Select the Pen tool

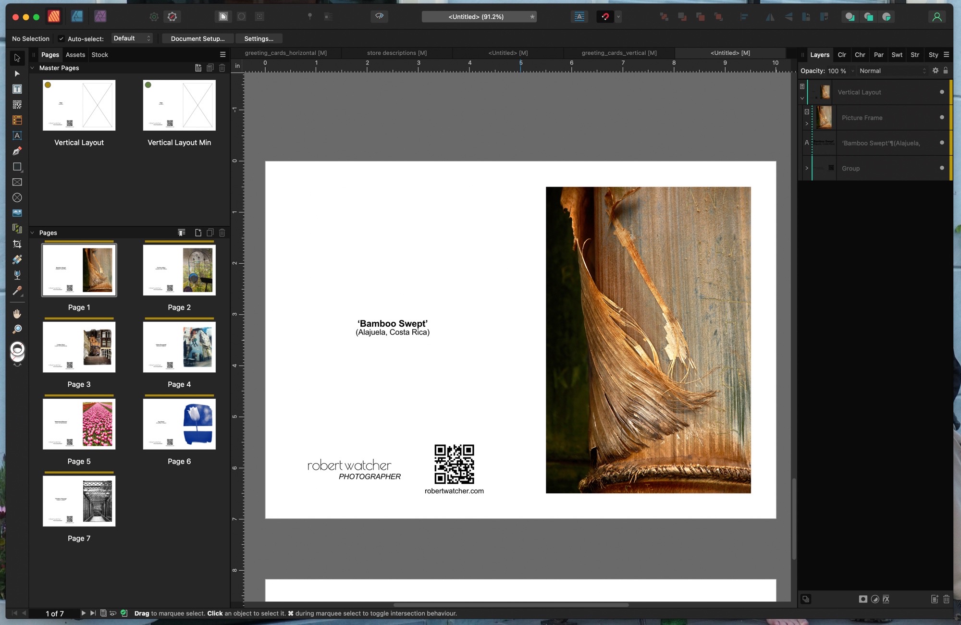point(17,151)
